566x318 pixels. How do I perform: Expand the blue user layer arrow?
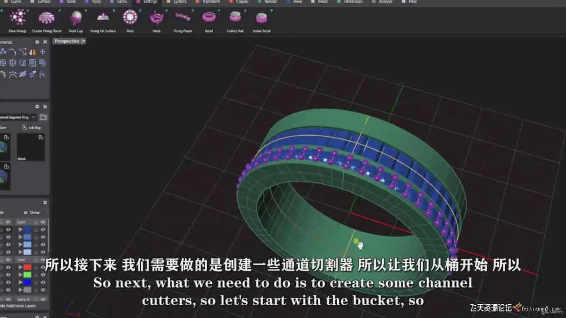click(20, 282)
